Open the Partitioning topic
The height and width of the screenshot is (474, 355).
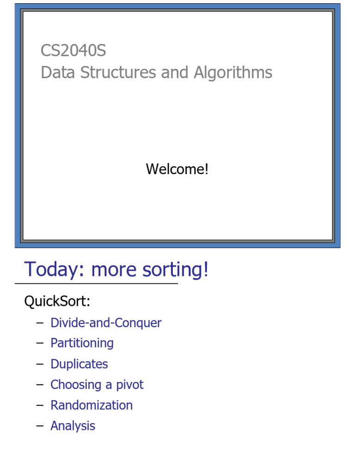point(82,343)
